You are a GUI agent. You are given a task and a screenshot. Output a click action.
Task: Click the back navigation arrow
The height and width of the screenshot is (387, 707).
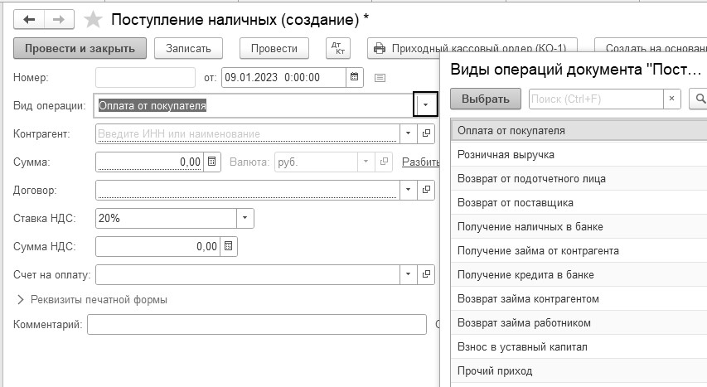[29, 19]
